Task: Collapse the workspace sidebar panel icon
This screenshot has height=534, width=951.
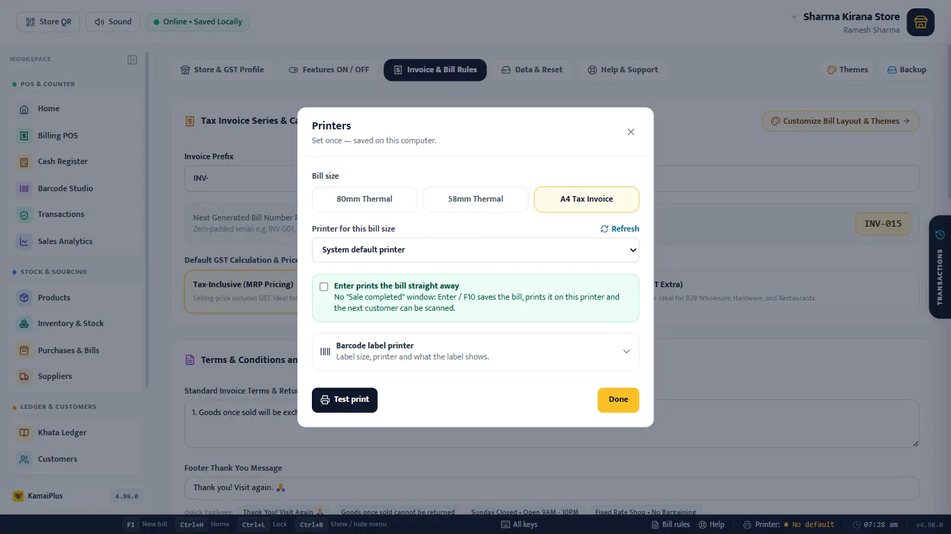Action: [132, 60]
